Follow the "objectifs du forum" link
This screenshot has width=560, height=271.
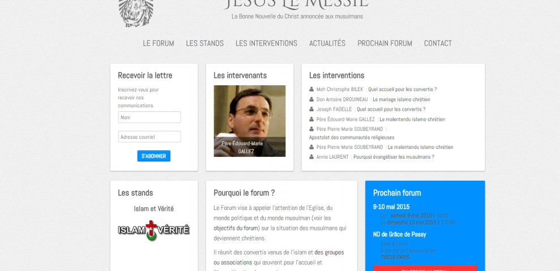click(236, 228)
